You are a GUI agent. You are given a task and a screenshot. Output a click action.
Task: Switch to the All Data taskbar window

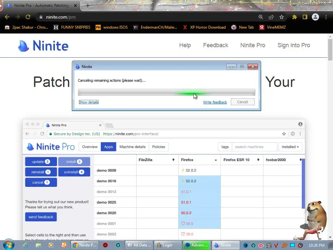click(x=139, y=245)
